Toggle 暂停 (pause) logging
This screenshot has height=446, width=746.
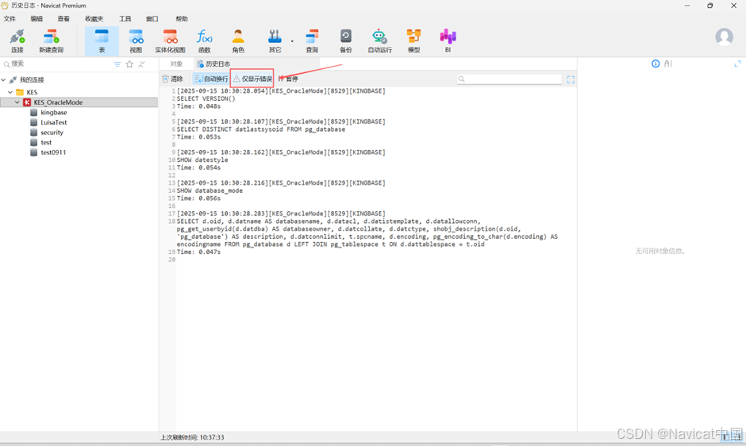(288, 79)
